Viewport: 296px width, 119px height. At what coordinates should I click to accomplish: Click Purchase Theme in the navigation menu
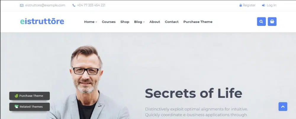click(x=198, y=22)
